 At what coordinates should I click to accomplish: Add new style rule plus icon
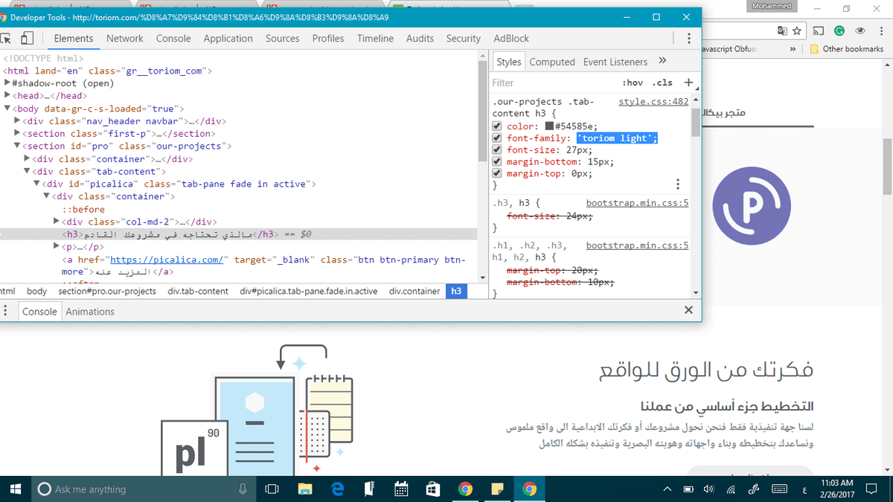[688, 83]
